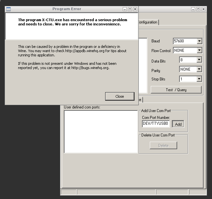Click the bugs.winehq.org paragraph text
The image size is (212, 199).
point(67,65)
